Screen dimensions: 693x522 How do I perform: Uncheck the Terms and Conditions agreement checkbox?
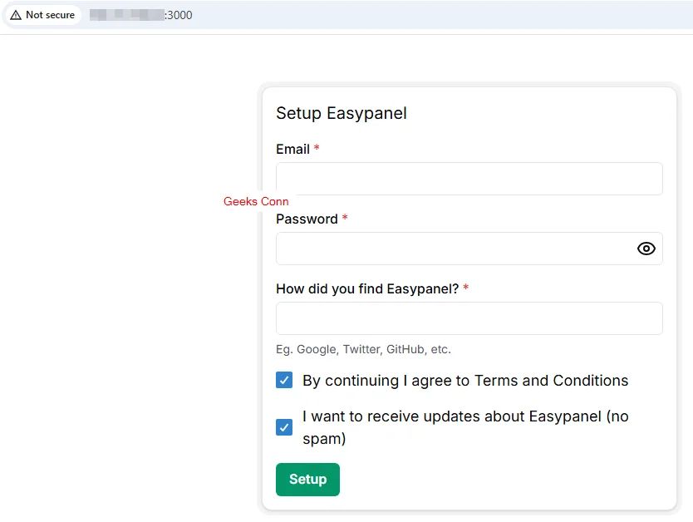[284, 380]
